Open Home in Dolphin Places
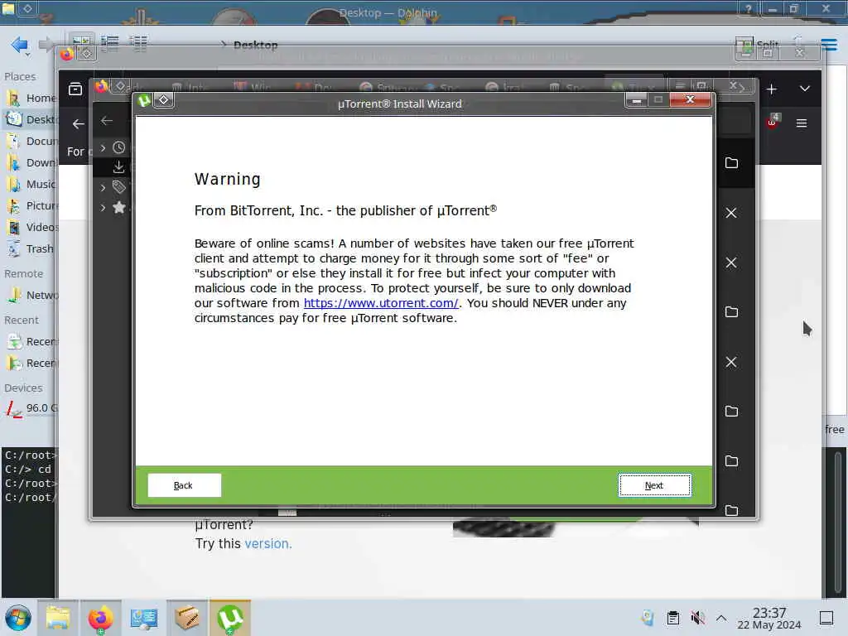This screenshot has width=848, height=636. click(x=30, y=98)
